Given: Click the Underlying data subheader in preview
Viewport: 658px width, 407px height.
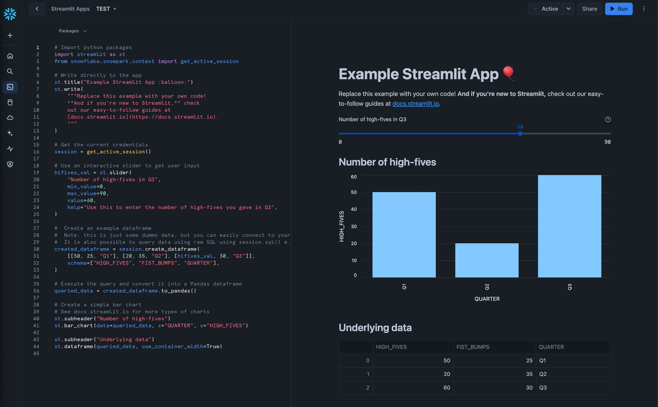Looking at the screenshot, I should click(x=375, y=328).
